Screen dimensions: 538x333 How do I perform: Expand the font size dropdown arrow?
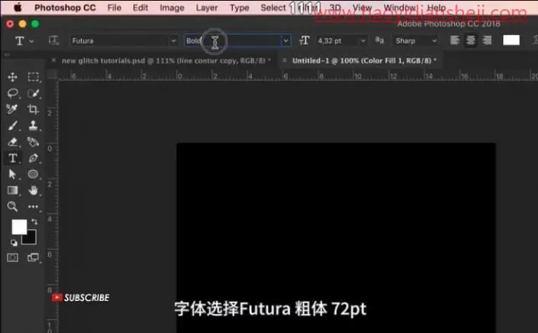(363, 41)
